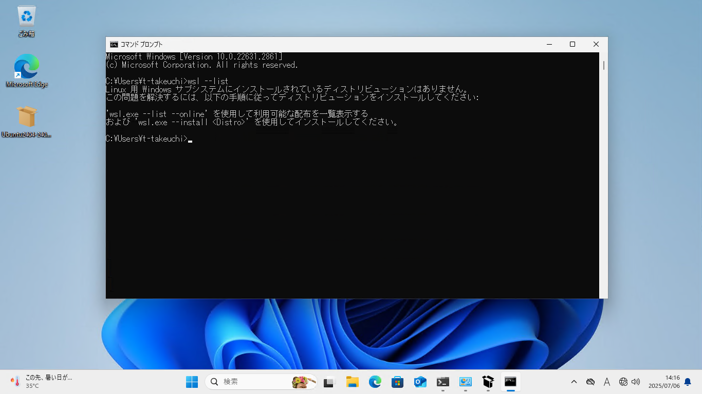
Task: Open the OneDrive cloud tray icon
Action: coord(590,382)
